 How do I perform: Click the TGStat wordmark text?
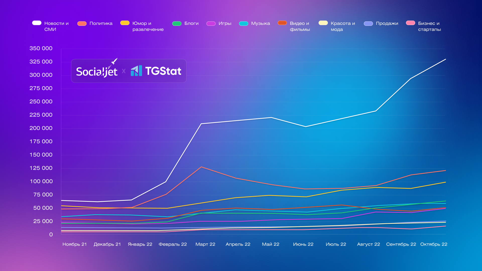tap(163, 71)
